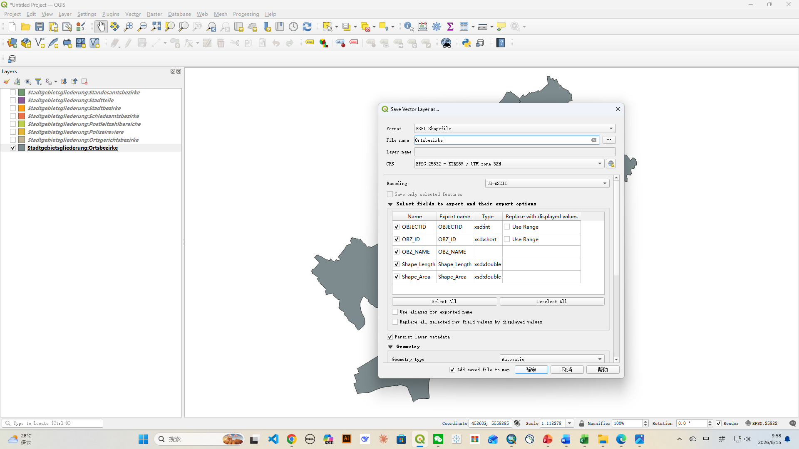This screenshot has height=449, width=799.
Task: Browse for file with the ... button
Action: click(x=609, y=140)
